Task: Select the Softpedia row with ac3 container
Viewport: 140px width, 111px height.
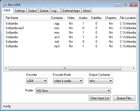Action: (70, 37)
